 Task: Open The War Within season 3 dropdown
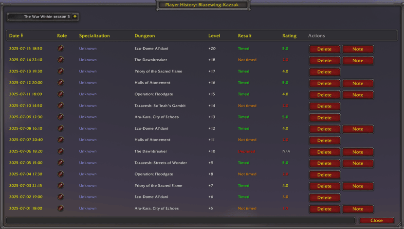pyautogui.click(x=43, y=17)
